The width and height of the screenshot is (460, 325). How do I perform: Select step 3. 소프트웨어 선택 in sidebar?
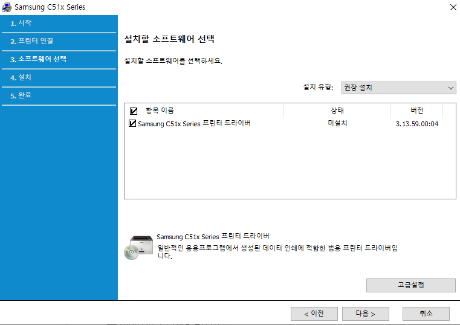(59, 59)
